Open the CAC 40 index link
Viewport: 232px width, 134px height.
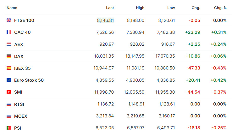(x=22, y=32)
